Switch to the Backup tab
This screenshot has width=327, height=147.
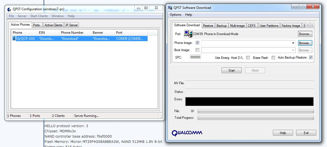pos(222,26)
